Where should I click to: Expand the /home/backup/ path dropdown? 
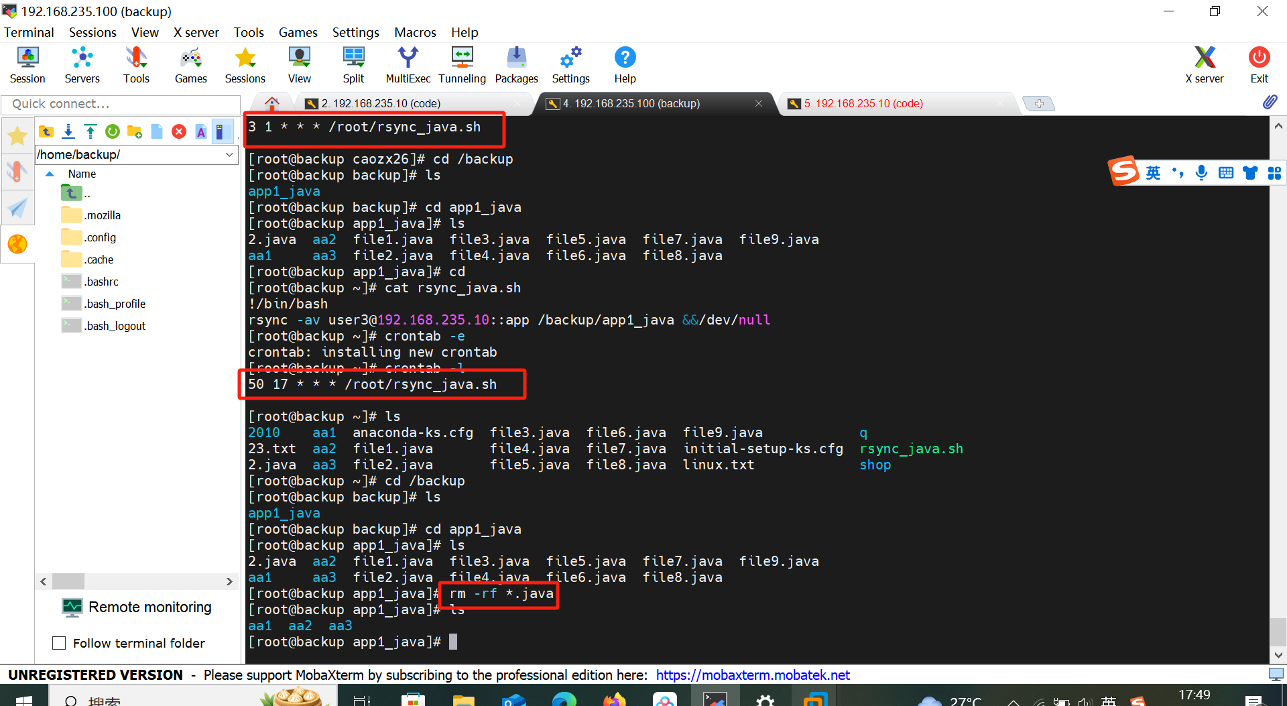(229, 155)
